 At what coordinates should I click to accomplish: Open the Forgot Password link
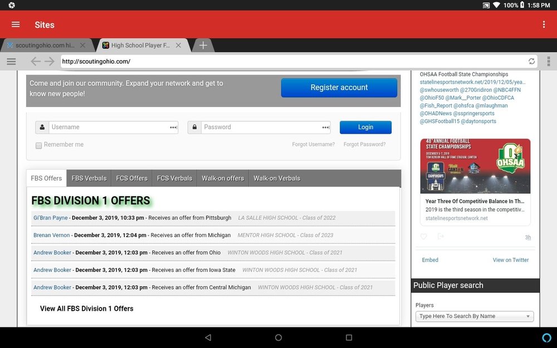(364, 144)
